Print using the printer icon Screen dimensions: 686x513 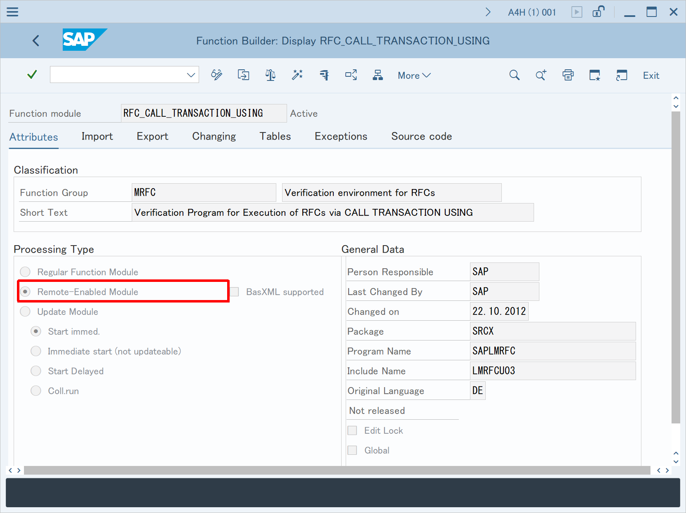[568, 75]
